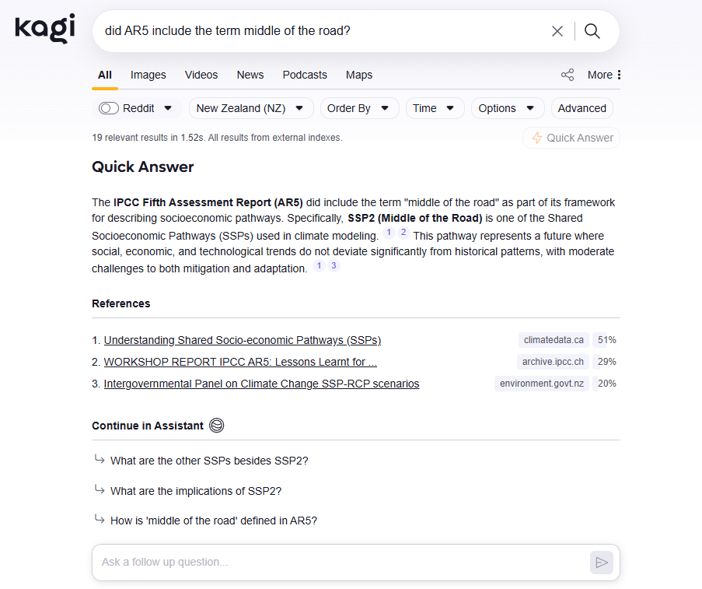
Task: Send the follow up question
Action: 601,562
